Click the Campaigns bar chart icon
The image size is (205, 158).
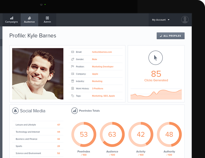[12, 18]
